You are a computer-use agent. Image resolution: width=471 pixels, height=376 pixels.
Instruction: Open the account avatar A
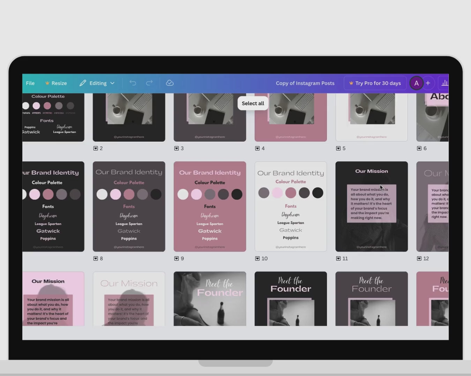click(416, 83)
